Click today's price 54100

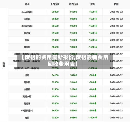(x=55, y=75)
